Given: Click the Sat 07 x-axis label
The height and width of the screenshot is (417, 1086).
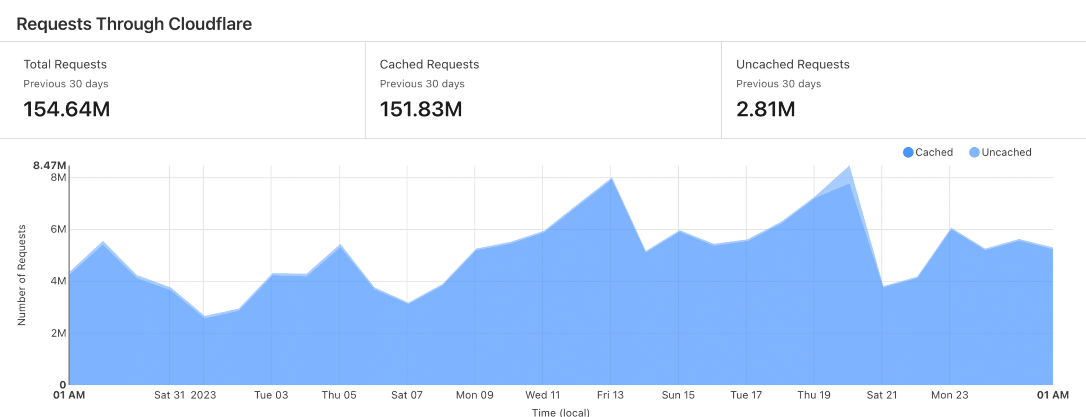Looking at the screenshot, I should tap(407, 395).
